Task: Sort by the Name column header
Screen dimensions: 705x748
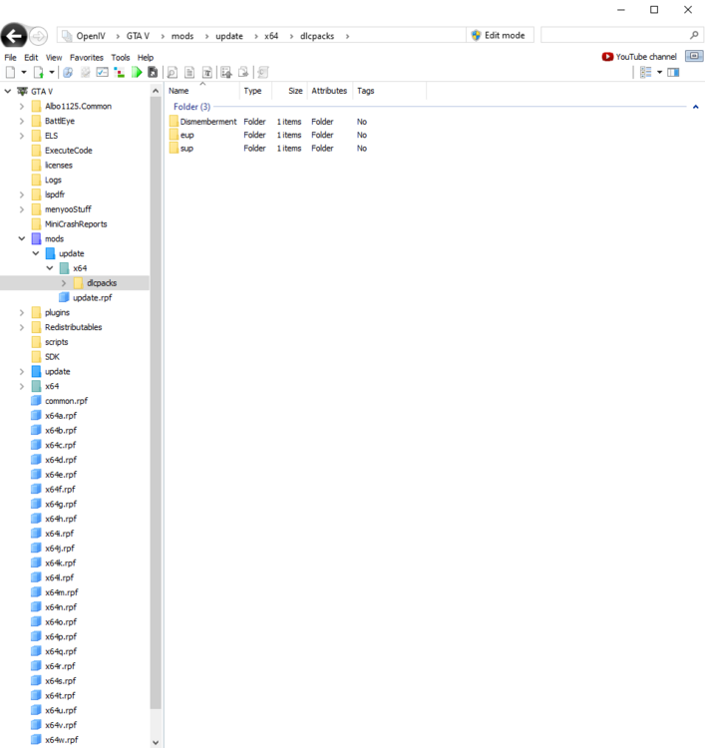Action: [202, 91]
